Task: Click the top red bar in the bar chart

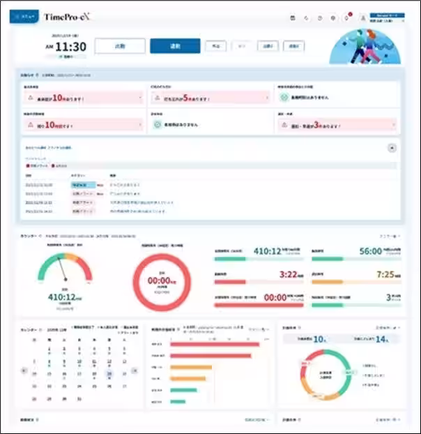Action: 213,343
